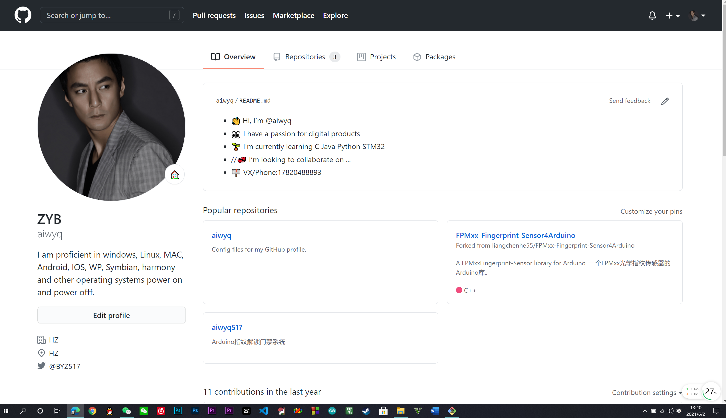Open Task View on taskbar
Screen dimensions: 726x418
[57, 411]
